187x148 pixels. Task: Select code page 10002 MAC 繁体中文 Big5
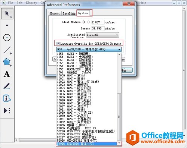pos(87,82)
